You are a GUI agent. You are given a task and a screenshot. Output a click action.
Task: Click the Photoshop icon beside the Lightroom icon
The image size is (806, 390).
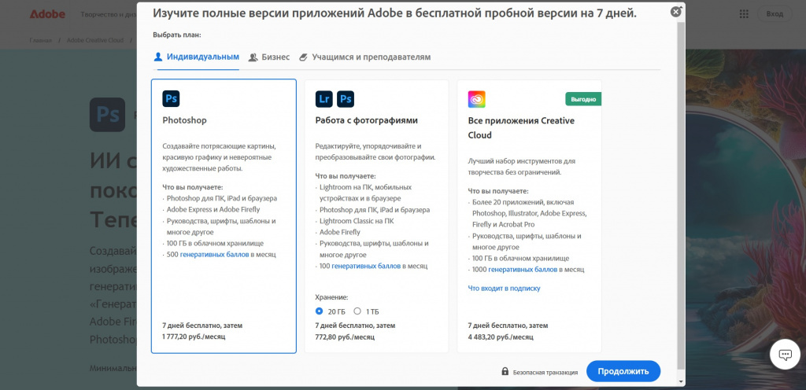[x=346, y=98]
